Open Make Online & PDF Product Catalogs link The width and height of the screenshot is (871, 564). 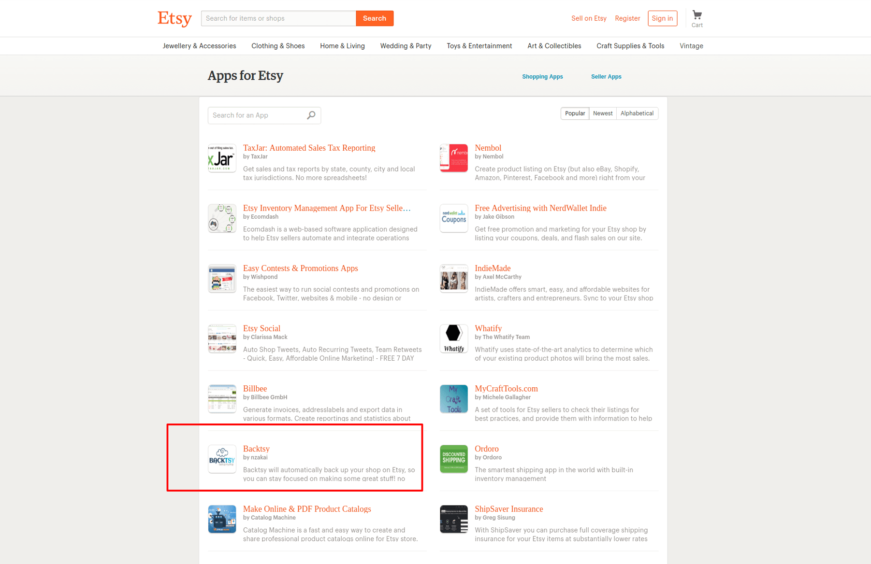[307, 509]
